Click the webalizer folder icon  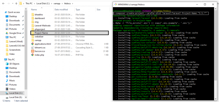click(33, 37)
